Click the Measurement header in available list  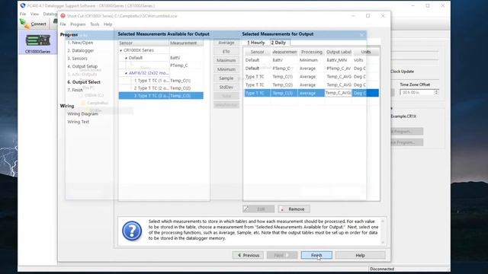(186, 43)
